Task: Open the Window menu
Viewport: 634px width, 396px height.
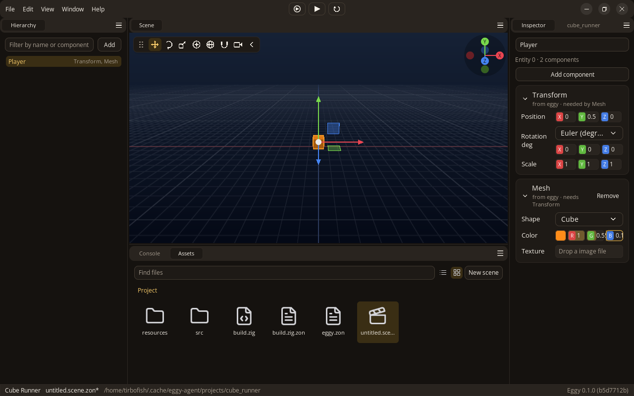Action: tap(73, 9)
